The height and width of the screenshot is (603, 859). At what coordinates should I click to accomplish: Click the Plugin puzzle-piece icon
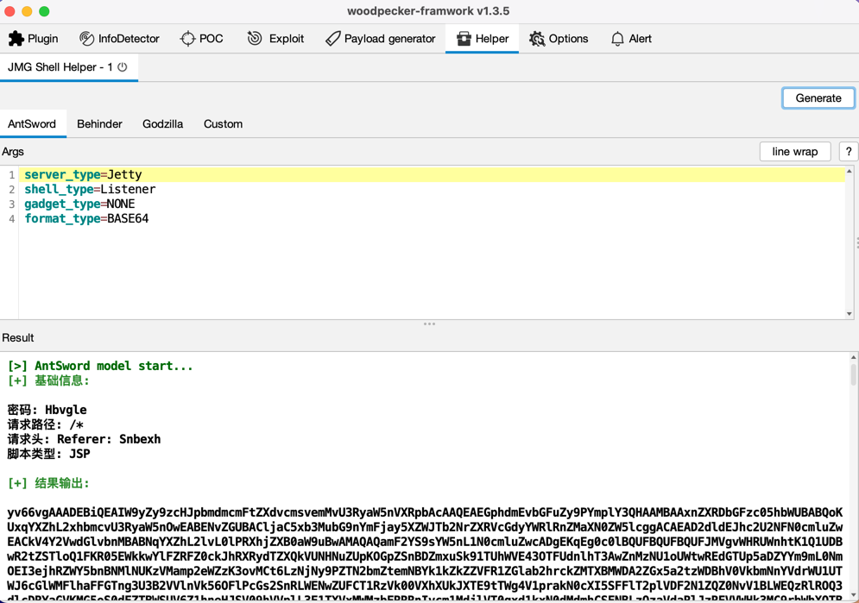(x=16, y=38)
